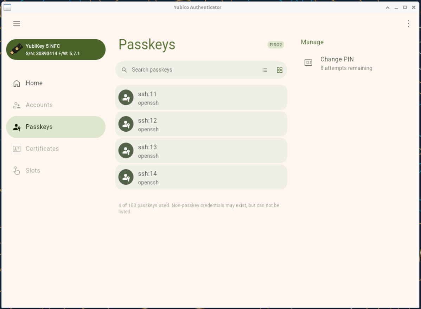
Task: Click the Passkeys sidebar person-key icon
Action: tap(17, 127)
